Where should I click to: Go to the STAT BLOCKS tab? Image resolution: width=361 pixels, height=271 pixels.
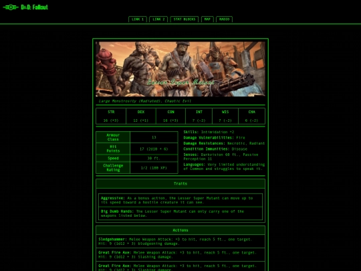(x=185, y=19)
